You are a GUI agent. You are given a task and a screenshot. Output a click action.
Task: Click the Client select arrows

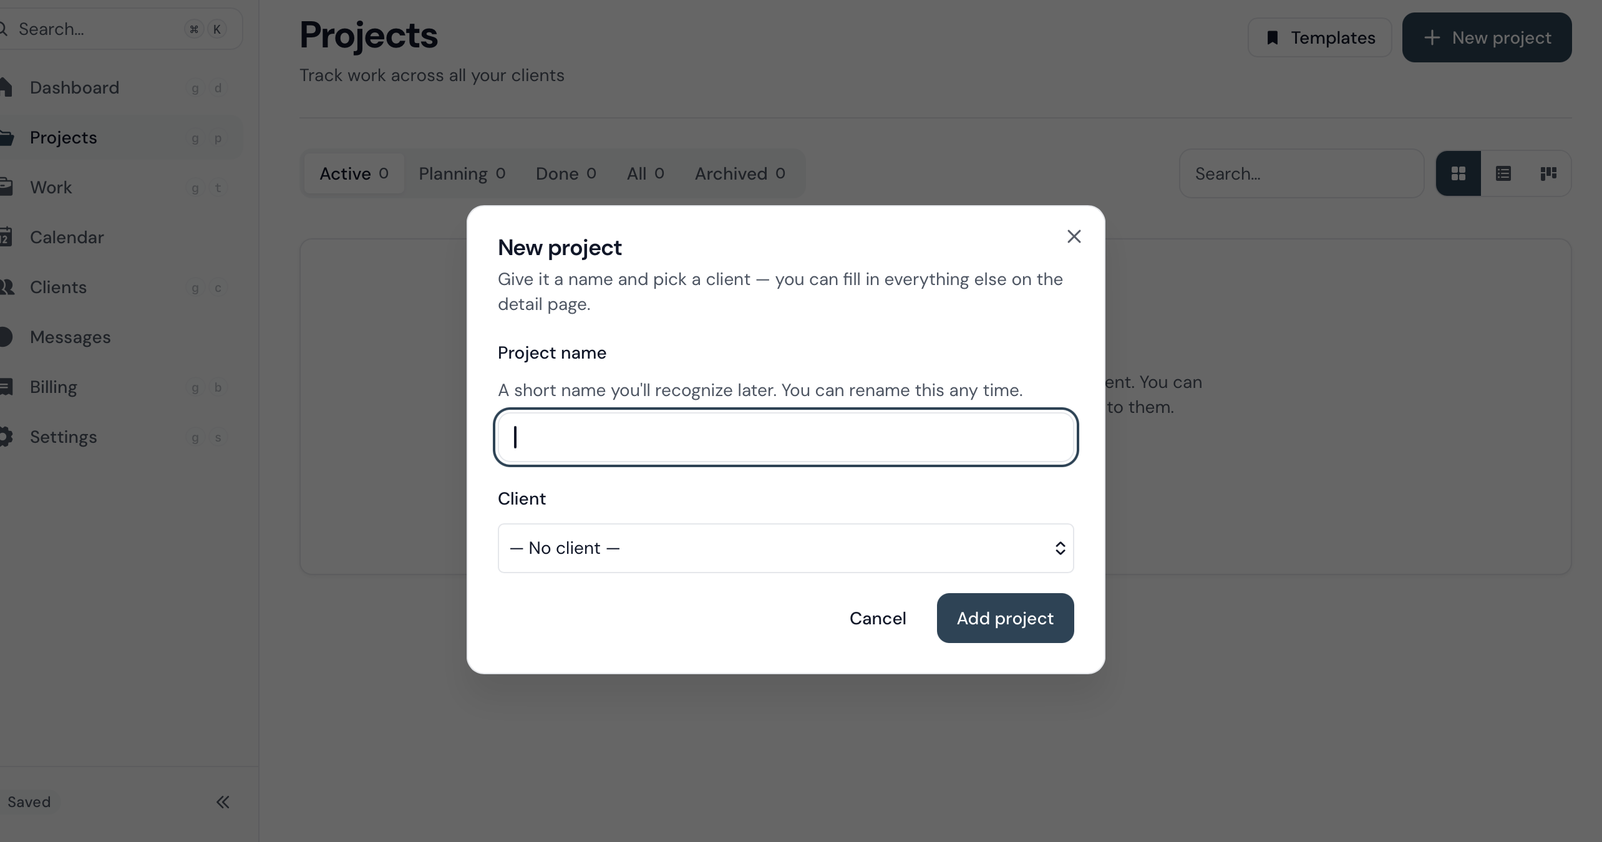(1060, 548)
